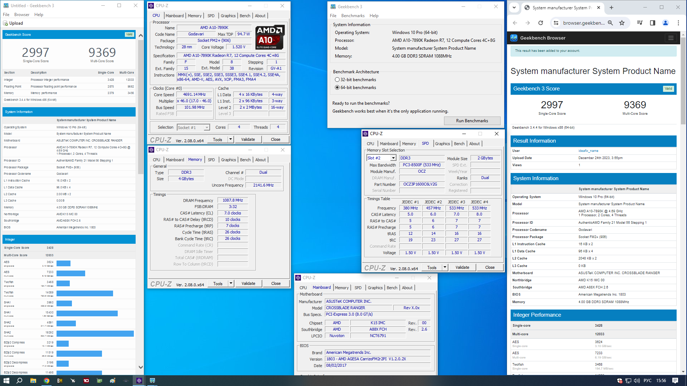Click the language indicator in system tray
This screenshot has height=386, width=687.
(648, 381)
